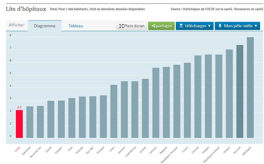264x164 pixels.
Task: Click the Finlande axis label
Action: pos(79,150)
